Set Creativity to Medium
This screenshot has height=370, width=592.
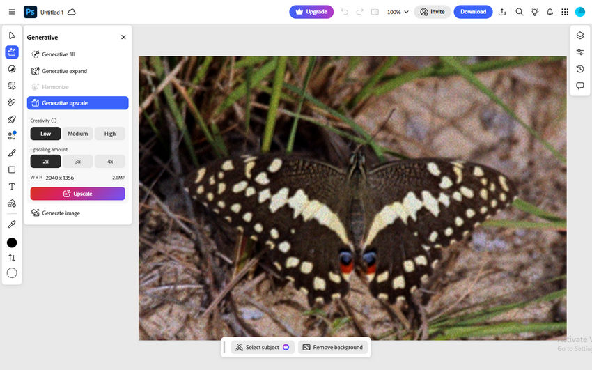(78, 134)
